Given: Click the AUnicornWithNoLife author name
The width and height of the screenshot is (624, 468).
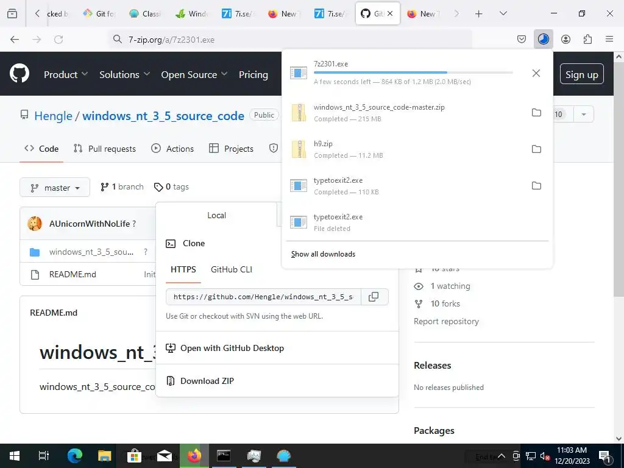Looking at the screenshot, I should tap(90, 224).
